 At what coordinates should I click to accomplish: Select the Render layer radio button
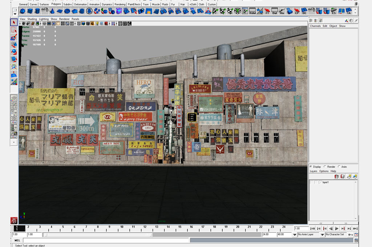coord(325,167)
